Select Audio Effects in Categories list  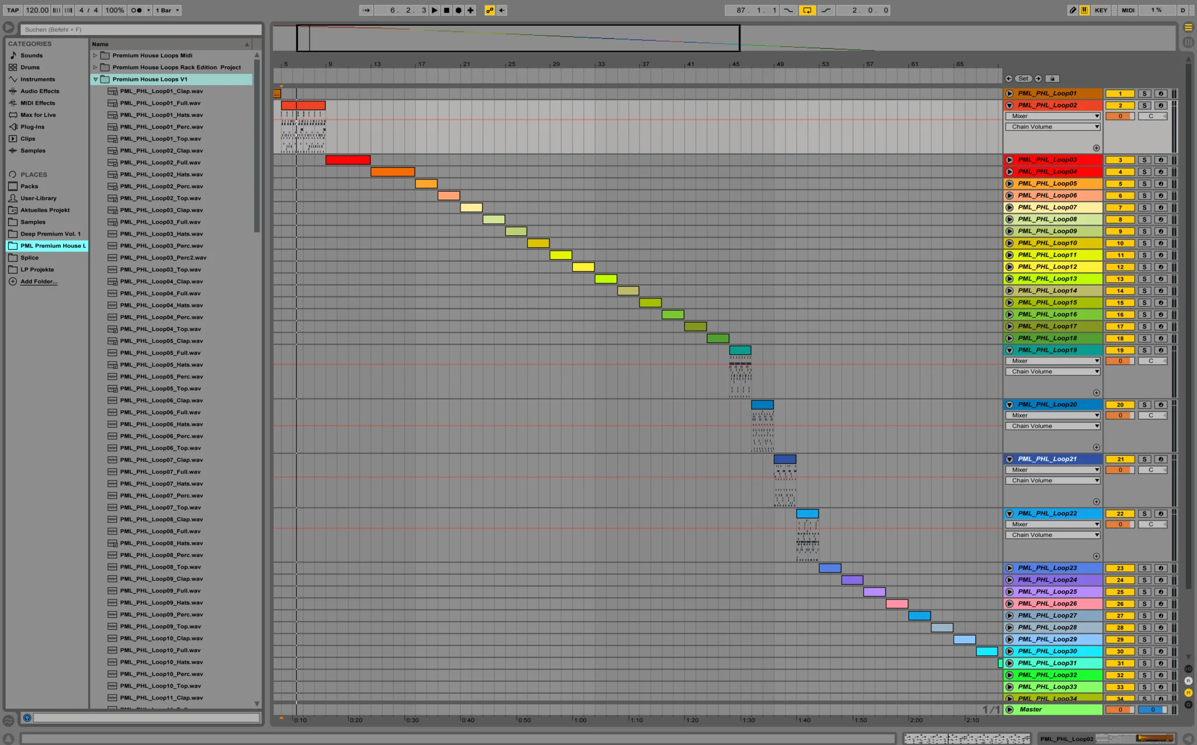click(40, 91)
